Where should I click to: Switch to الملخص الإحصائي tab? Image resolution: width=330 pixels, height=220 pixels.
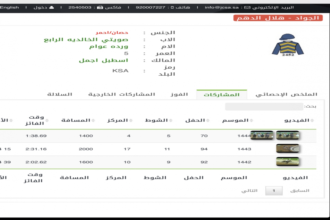pos(286,94)
